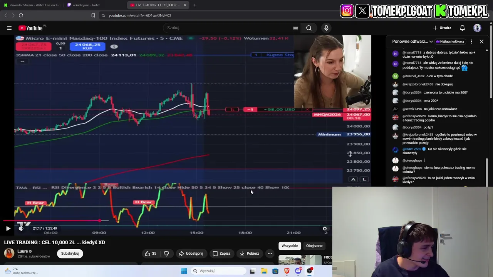This screenshot has width=493, height=277.
Task: Save video with the Zapisz button
Action: coord(221,253)
